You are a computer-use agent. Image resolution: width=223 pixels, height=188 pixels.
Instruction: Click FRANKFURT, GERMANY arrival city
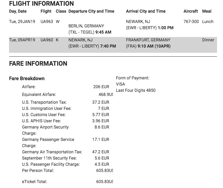[148, 40]
